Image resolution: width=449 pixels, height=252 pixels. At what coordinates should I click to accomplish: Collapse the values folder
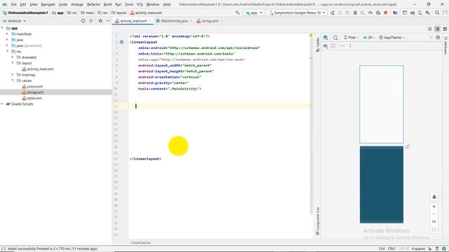pyautogui.click(x=13, y=80)
